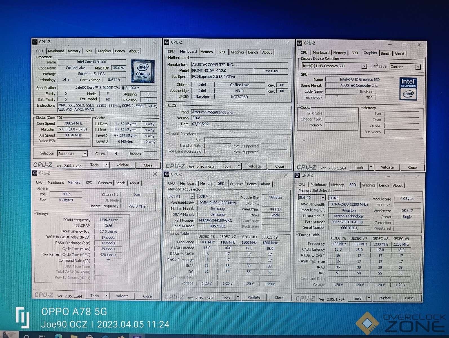This screenshot has width=449, height=338.
Task: Open Slot #1 memory slot dropdown
Action: [x=192, y=196]
